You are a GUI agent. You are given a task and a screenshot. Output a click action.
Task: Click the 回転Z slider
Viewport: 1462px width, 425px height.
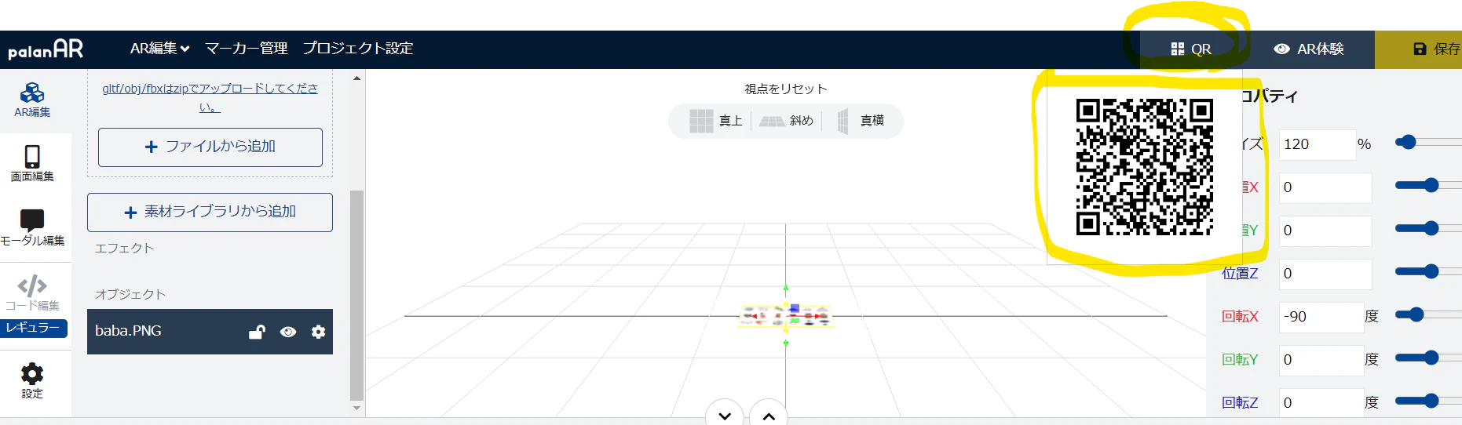pyautogui.click(x=1428, y=401)
